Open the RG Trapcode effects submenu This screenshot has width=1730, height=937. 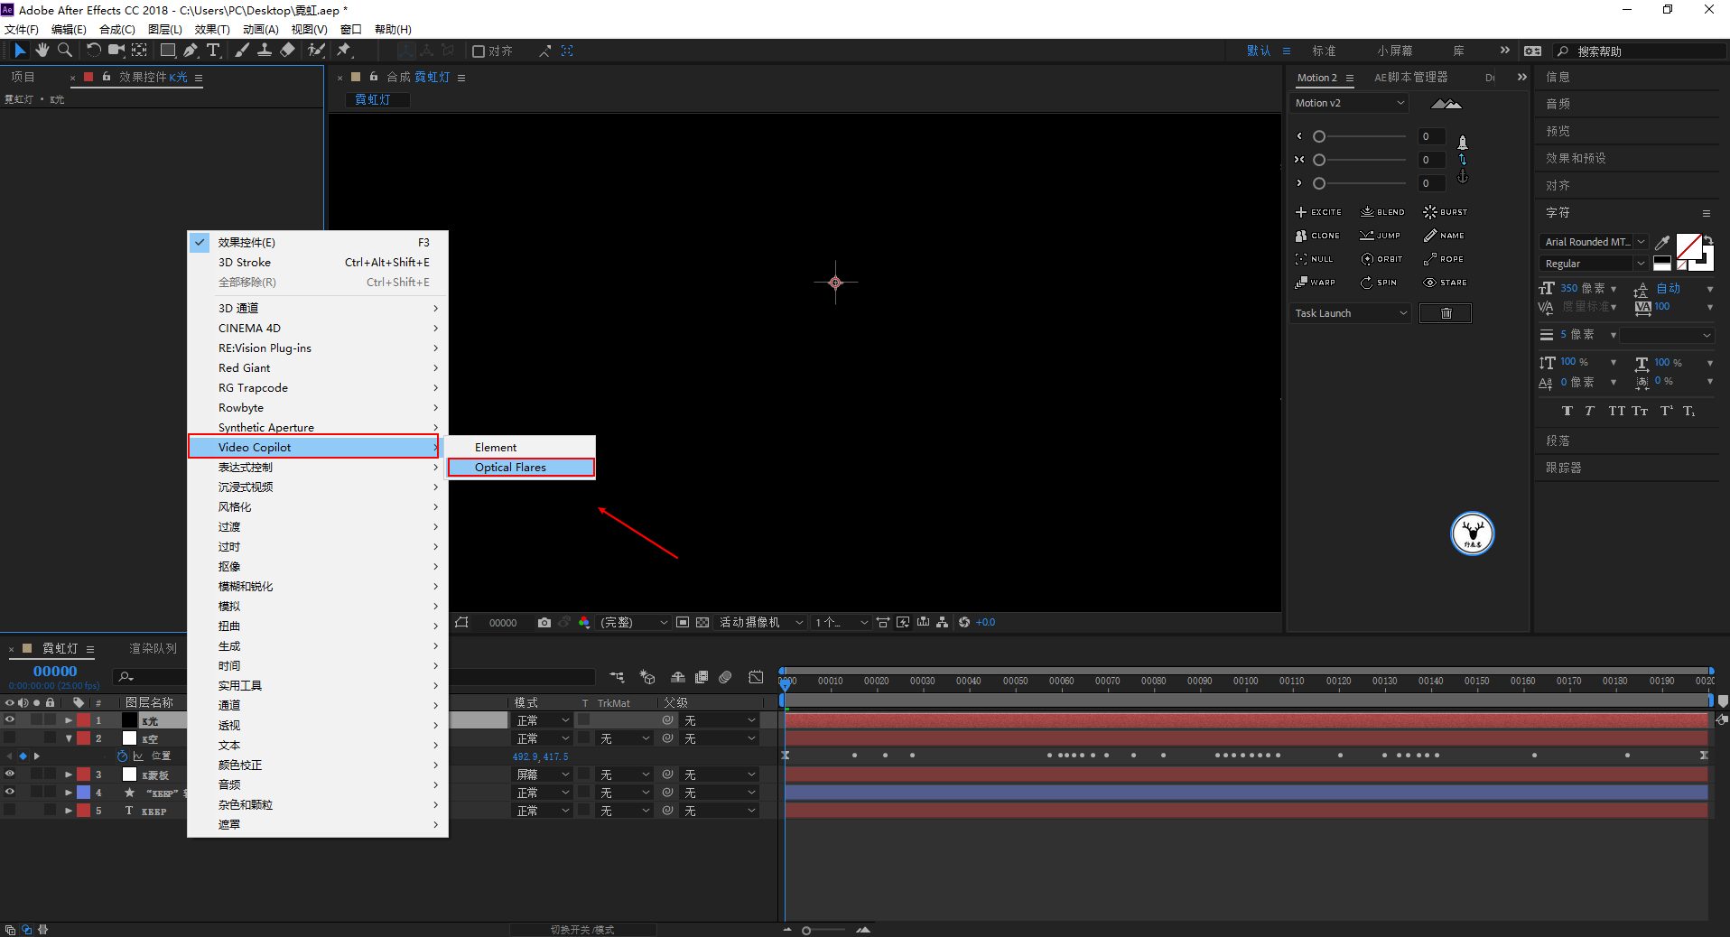pyautogui.click(x=318, y=388)
